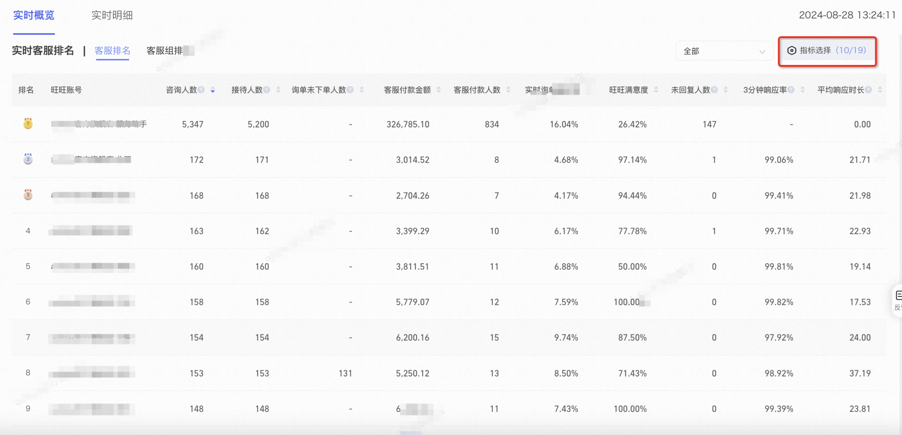Click the 21.71 average response time cell
The height and width of the screenshot is (435, 902).
point(860,160)
